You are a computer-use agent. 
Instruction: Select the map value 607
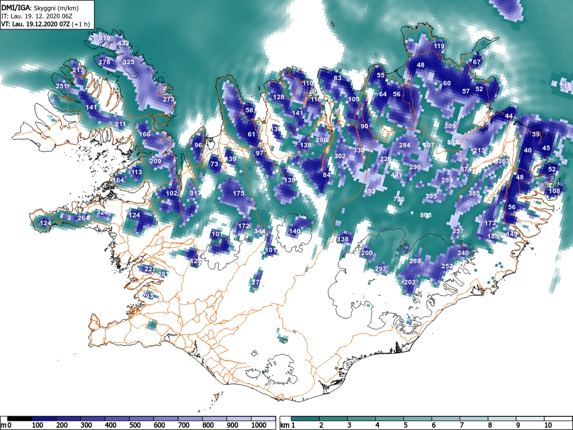(429, 145)
